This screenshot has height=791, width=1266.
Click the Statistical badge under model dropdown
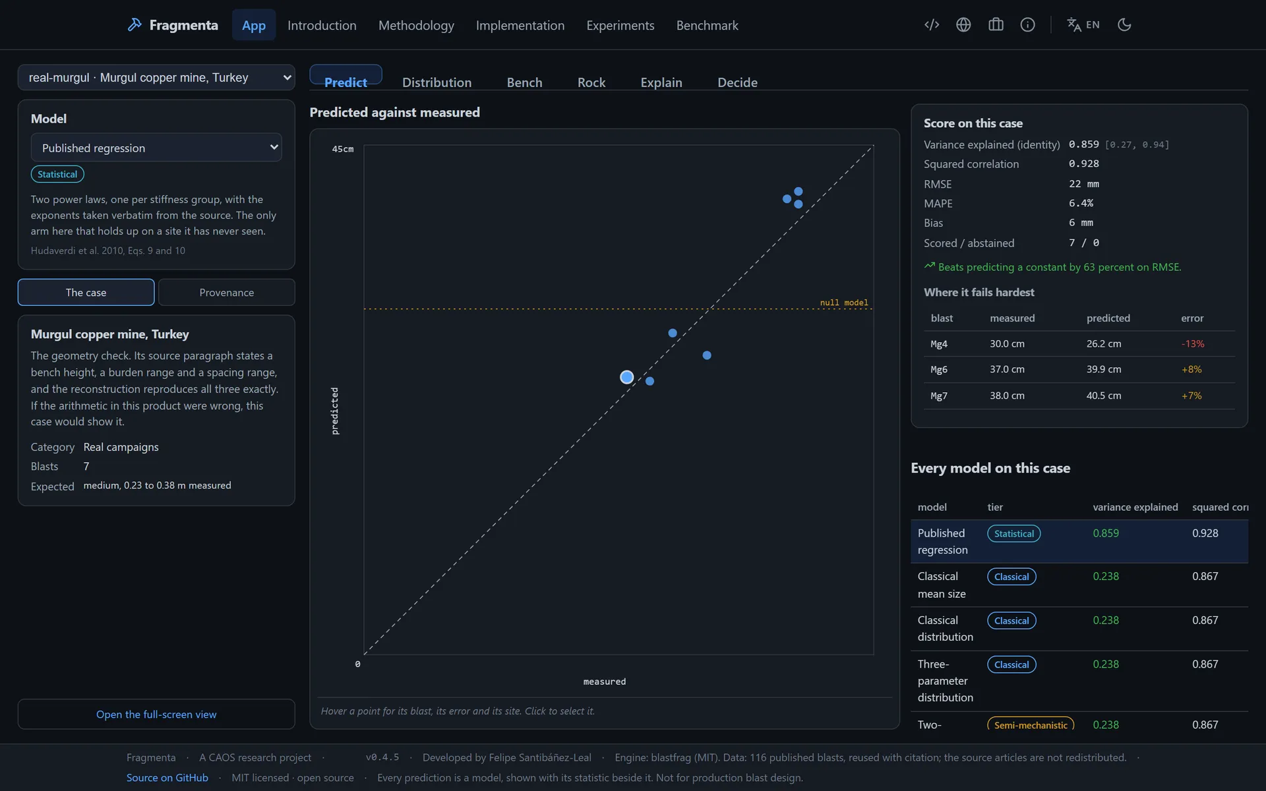(x=57, y=174)
